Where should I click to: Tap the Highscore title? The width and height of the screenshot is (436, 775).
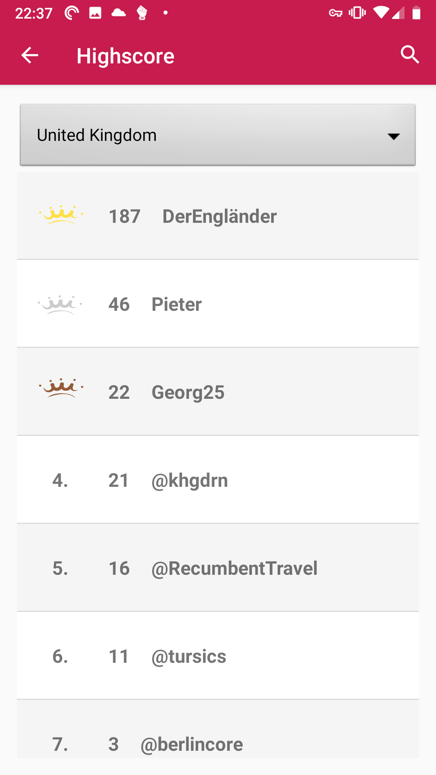[126, 56]
